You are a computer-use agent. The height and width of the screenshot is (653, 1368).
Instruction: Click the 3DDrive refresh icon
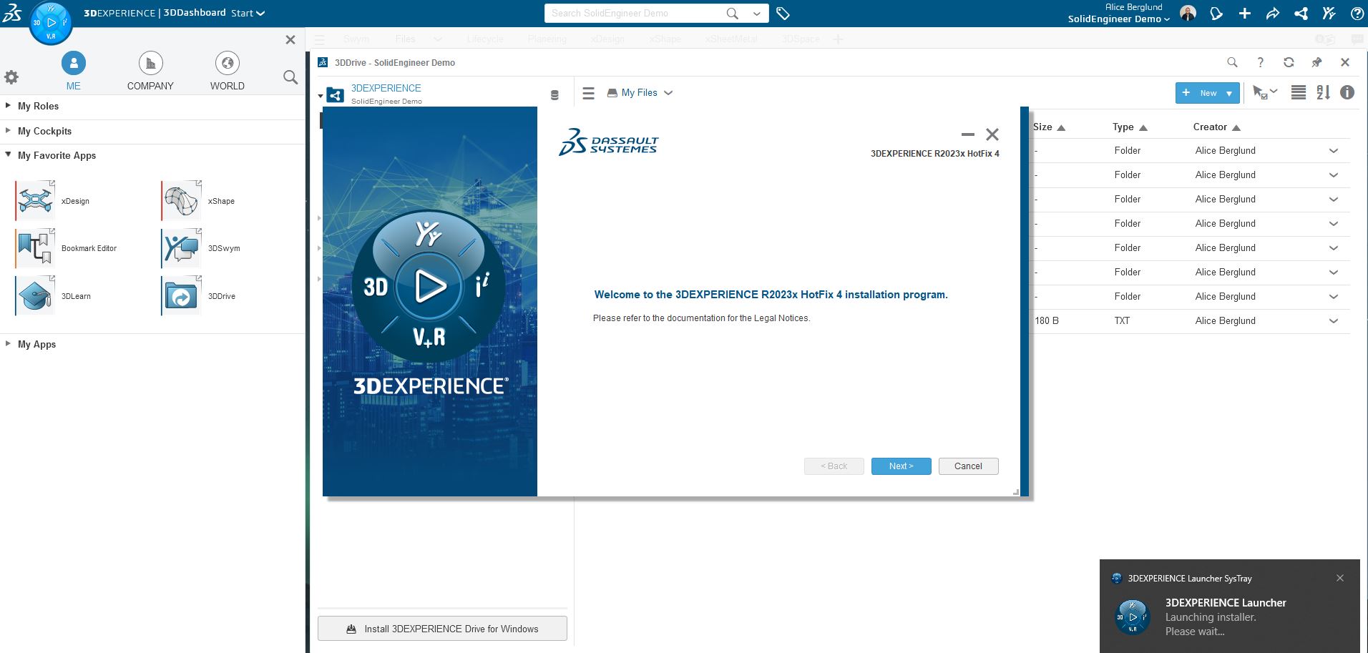[1289, 62]
